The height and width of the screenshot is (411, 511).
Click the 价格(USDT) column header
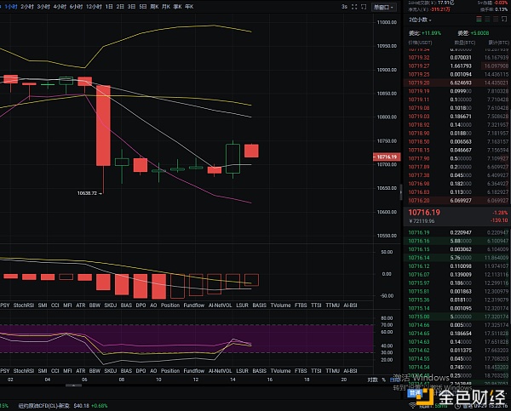[420, 43]
